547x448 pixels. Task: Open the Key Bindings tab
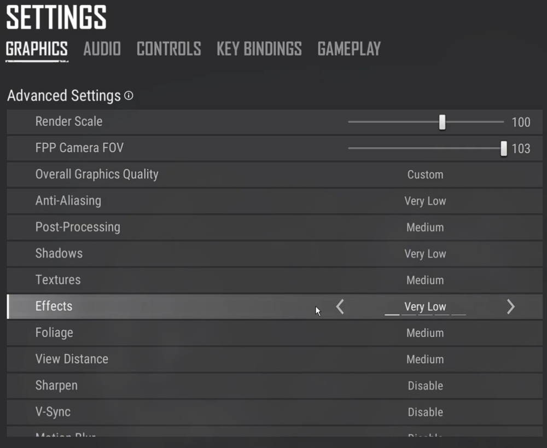[259, 49]
